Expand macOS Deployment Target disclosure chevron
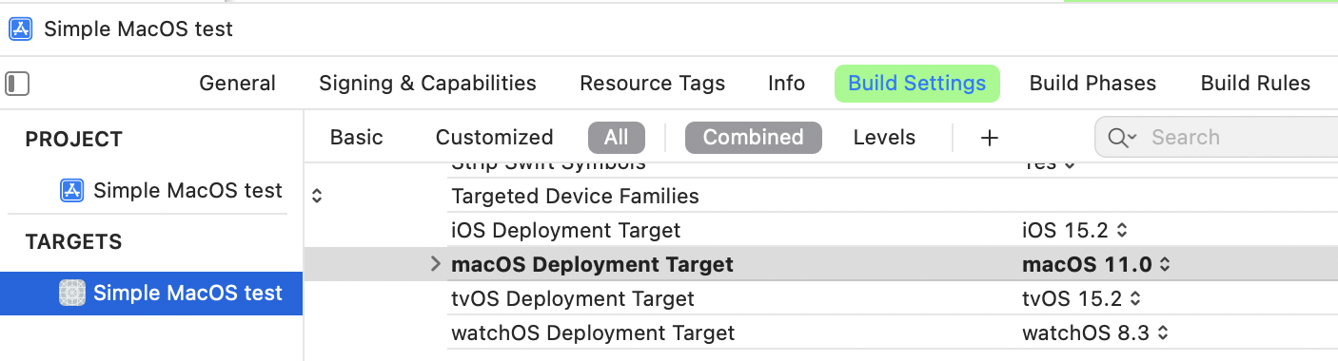This screenshot has width=1338, height=361. 435,264
